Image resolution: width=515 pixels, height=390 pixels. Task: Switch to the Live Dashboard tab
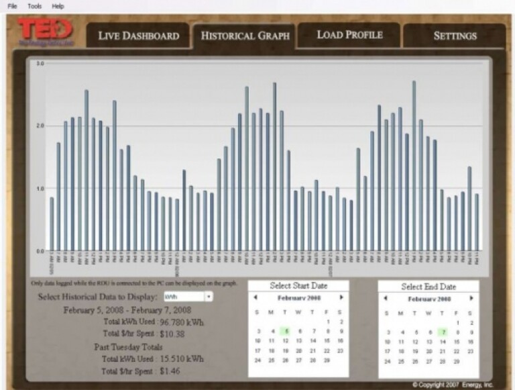138,36
